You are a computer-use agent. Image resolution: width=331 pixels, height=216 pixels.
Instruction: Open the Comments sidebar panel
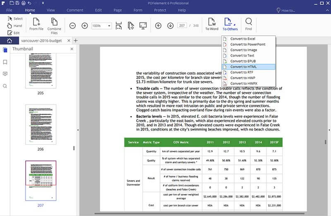point(5,74)
